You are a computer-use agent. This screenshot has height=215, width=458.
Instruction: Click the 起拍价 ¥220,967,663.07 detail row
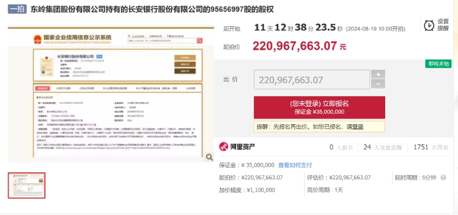pos(251,178)
